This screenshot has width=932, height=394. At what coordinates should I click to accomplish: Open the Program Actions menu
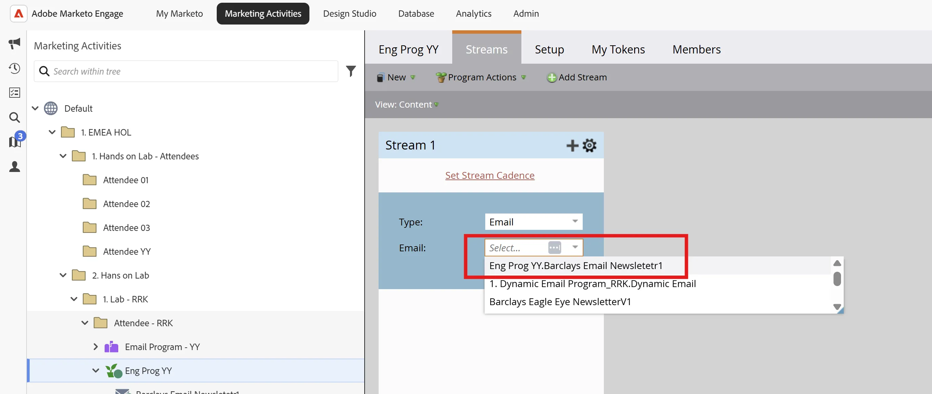pyautogui.click(x=481, y=77)
